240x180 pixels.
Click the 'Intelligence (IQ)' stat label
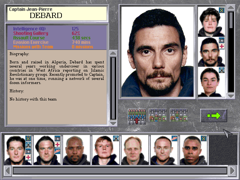click(29, 28)
